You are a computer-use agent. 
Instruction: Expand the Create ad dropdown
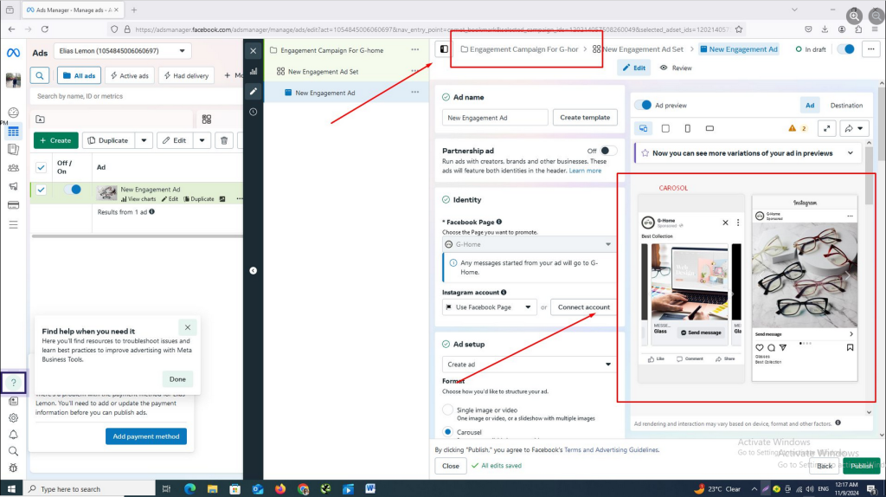[529, 365]
